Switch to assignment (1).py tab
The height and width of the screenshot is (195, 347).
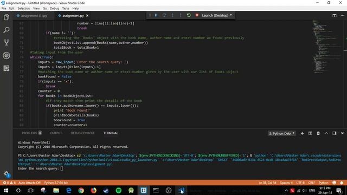(x=34, y=16)
